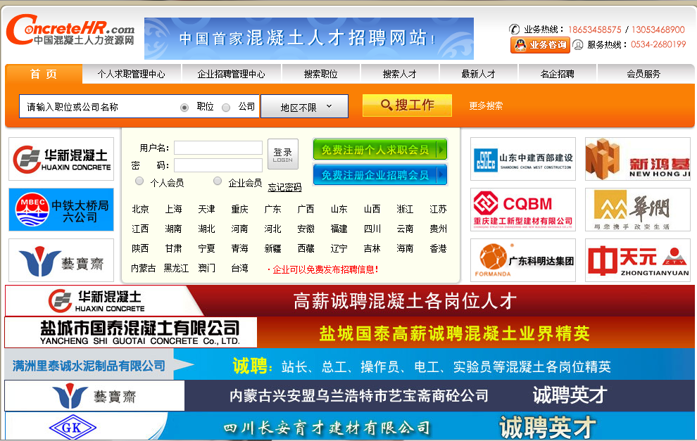The image size is (697, 441).
Task: Open the 高薪诚聘混凝土各岗位人才 banner
Action: tap(349, 301)
